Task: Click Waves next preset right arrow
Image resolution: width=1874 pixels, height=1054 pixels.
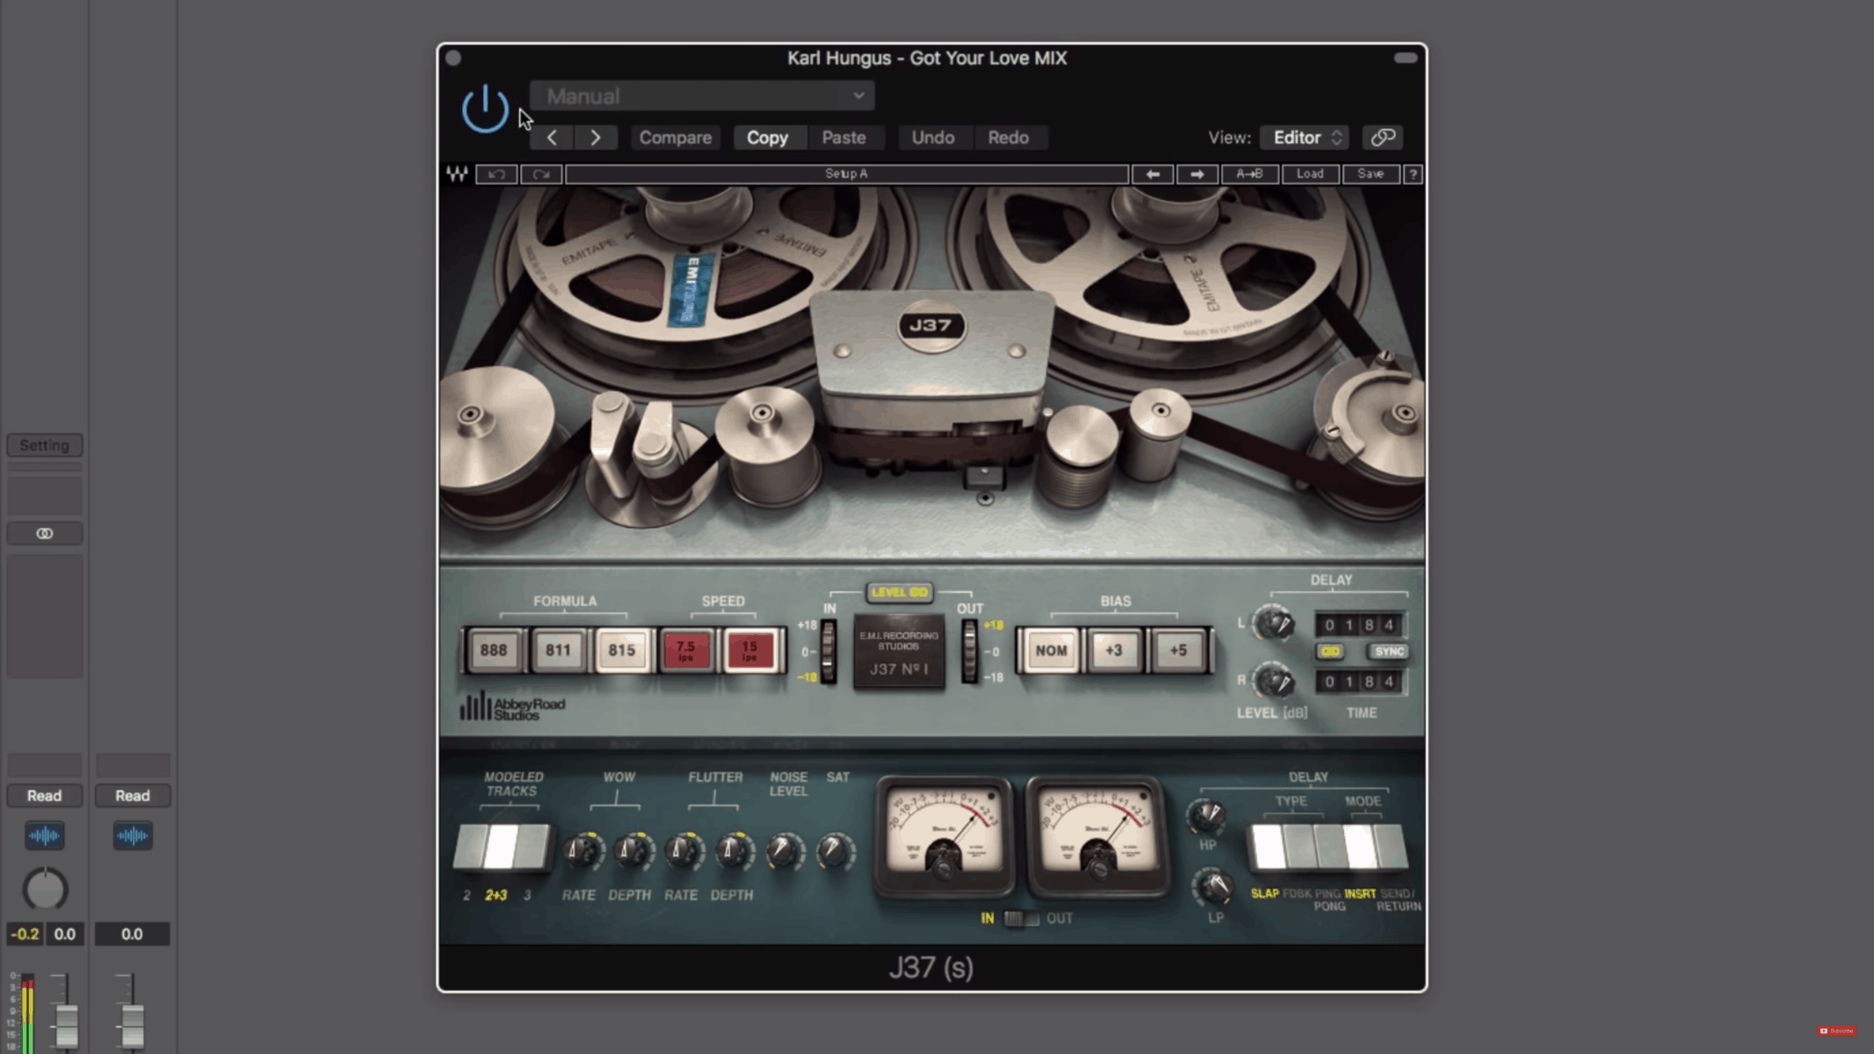Action: 1197,174
